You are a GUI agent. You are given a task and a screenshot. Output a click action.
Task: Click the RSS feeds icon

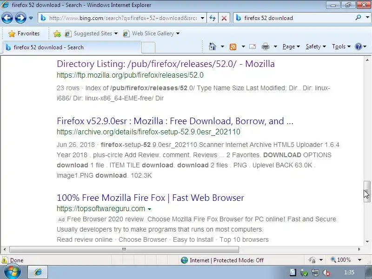[x=233, y=47]
